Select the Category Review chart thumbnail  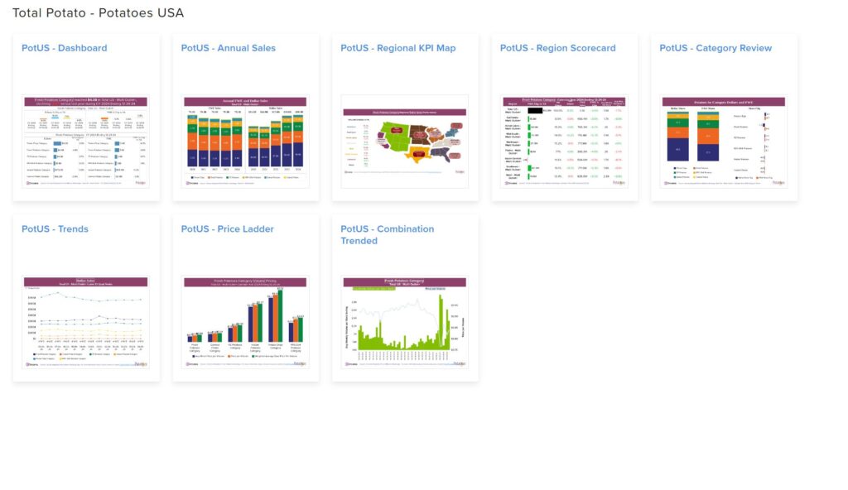click(724, 142)
